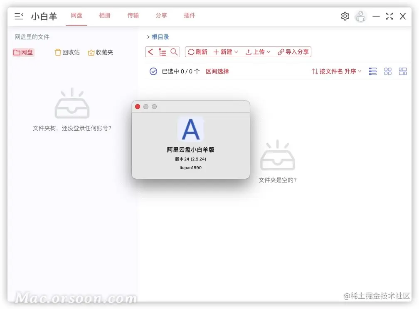The image size is (419, 309).
Task: Open the settings gear icon
Action: (x=345, y=16)
